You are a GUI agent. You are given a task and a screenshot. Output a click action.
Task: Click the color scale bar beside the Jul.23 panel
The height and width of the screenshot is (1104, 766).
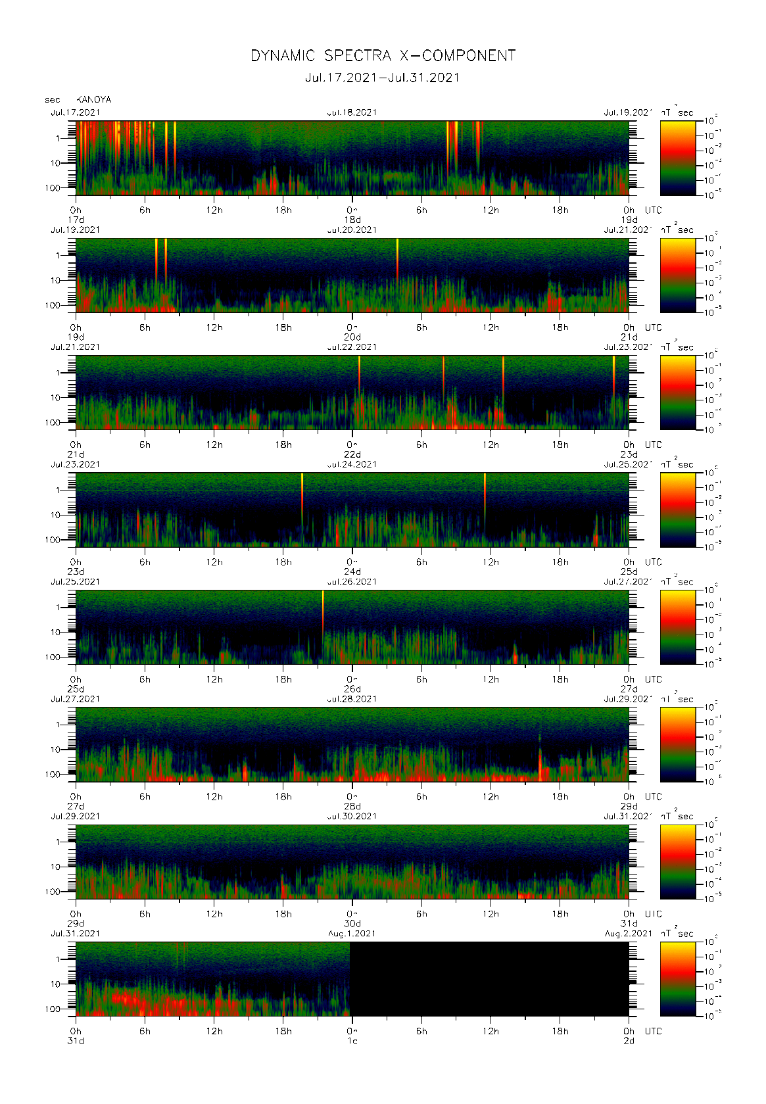[678, 510]
